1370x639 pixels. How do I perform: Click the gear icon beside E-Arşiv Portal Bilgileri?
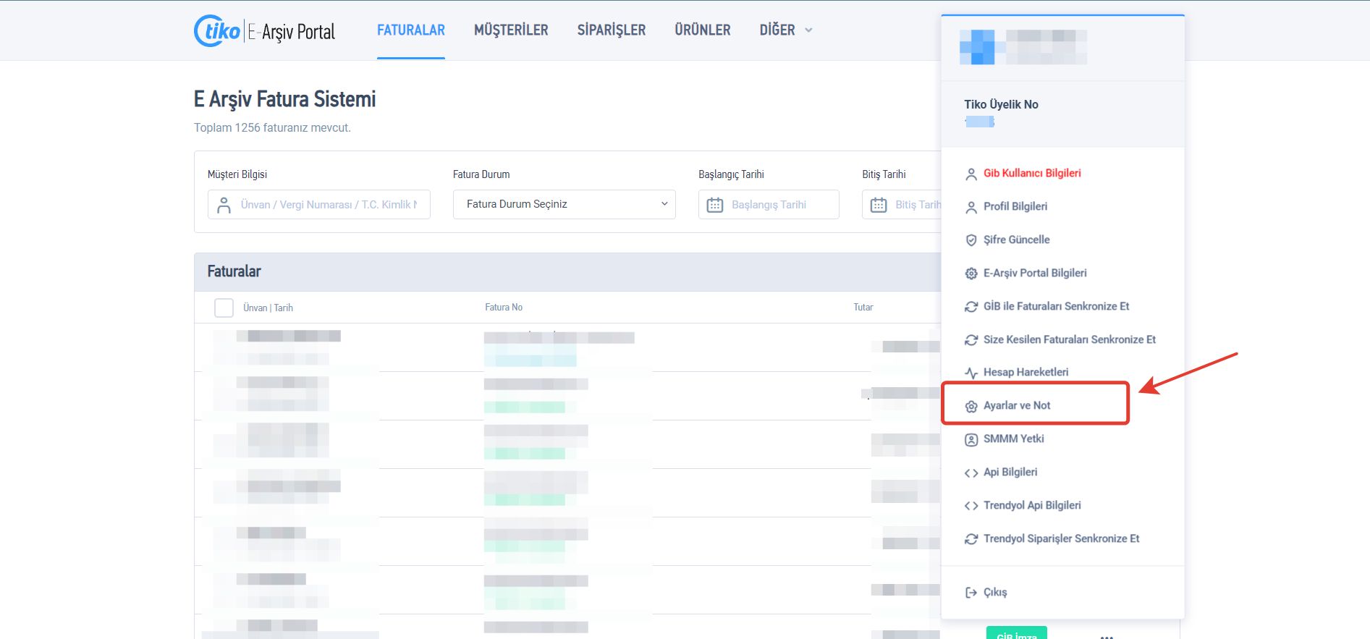pyautogui.click(x=971, y=274)
